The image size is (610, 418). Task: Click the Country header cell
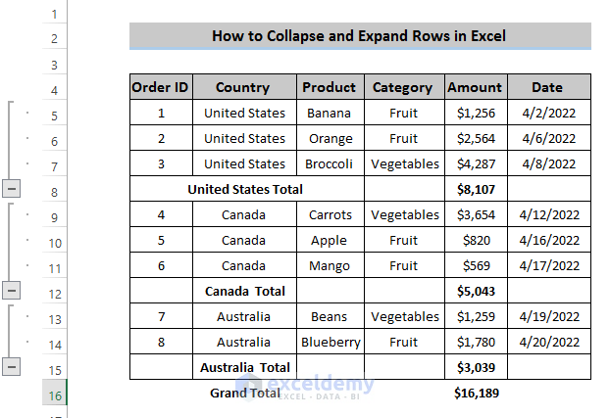click(244, 87)
